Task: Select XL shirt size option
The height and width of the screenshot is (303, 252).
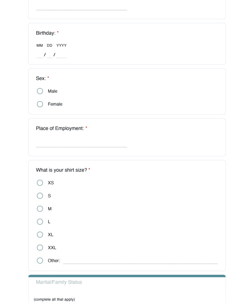Action: click(40, 235)
